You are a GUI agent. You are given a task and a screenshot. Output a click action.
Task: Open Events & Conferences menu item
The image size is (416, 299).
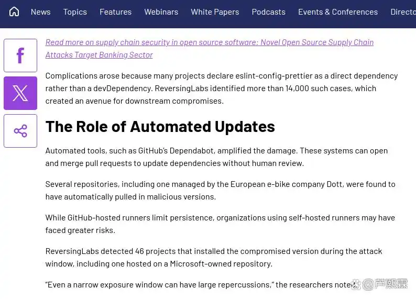338,12
